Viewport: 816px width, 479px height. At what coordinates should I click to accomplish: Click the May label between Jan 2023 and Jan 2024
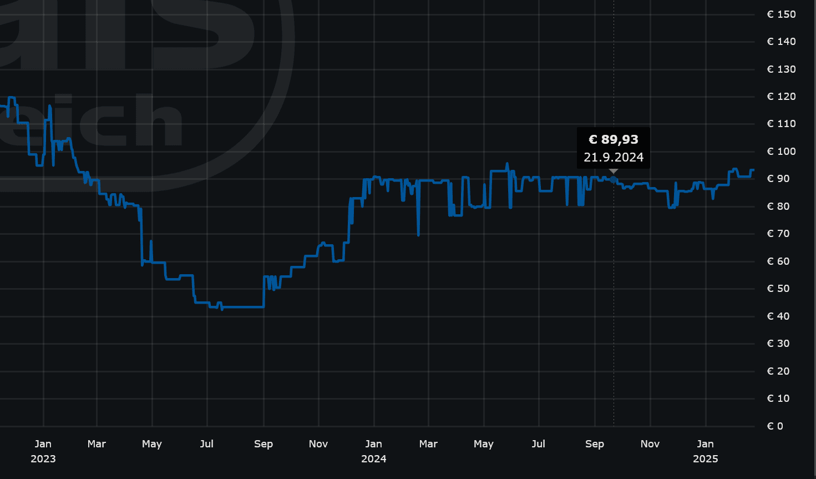(152, 444)
